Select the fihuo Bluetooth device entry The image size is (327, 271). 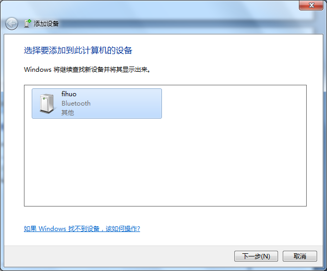click(97, 104)
